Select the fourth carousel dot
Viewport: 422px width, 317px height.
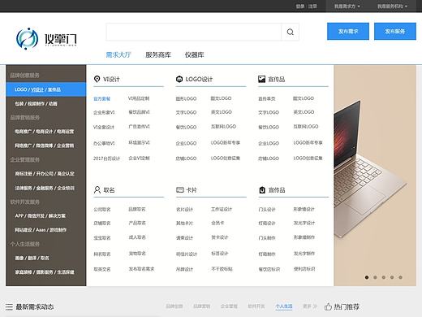click(392, 277)
